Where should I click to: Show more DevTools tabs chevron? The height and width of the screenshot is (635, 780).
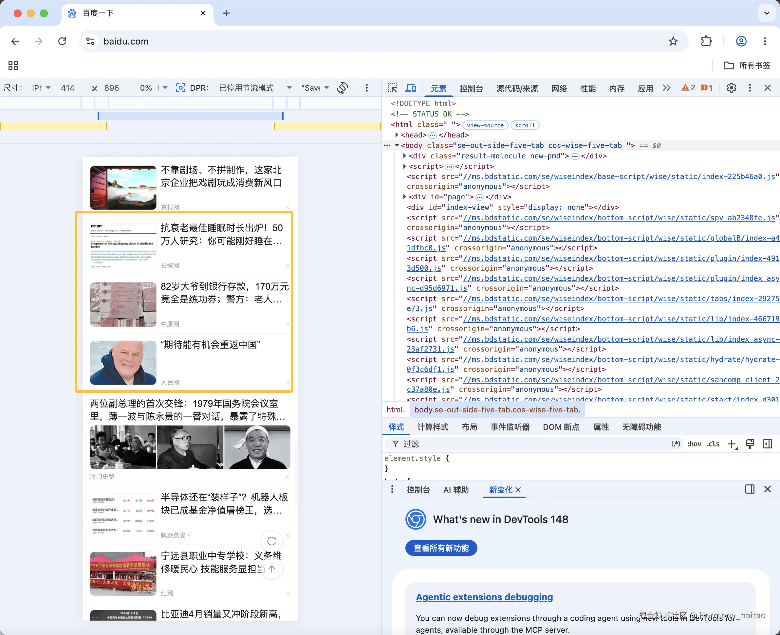click(667, 88)
